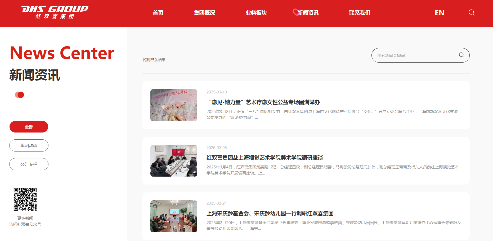Click summary starting 2025年2月20日，上海宋庆龄
The height and width of the screenshot is (241, 493).
pyautogui.click(x=334, y=226)
